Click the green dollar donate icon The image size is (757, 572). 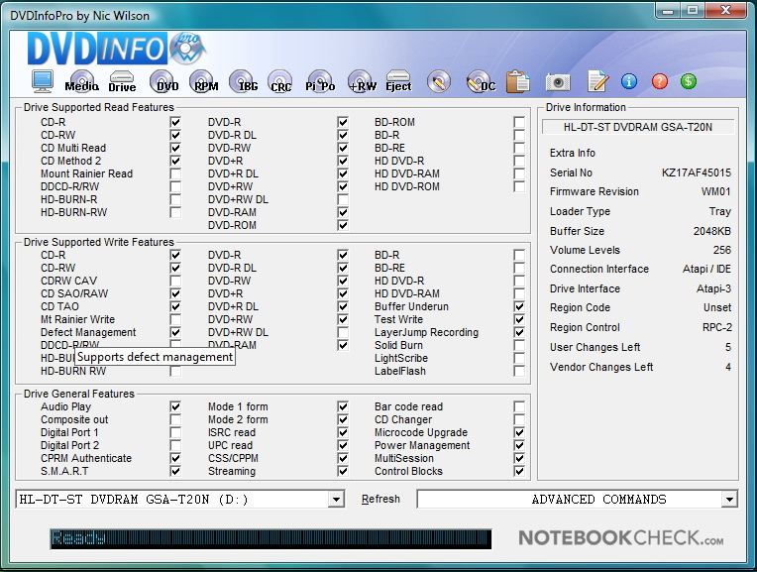(689, 81)
